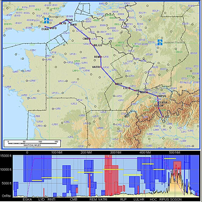Select the CMB waypoint marker

pyautogui.click(x=89, y=39)
